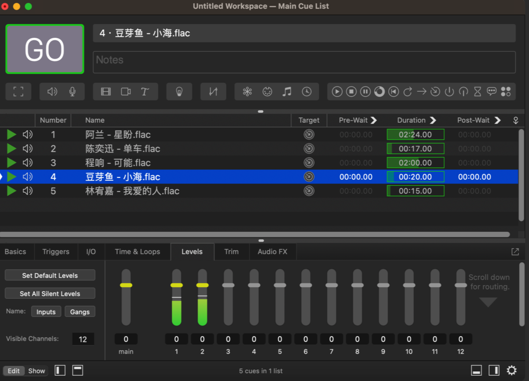Toggle Gangs name display
This screenshot has width=529, height=381.
point(80,311)
